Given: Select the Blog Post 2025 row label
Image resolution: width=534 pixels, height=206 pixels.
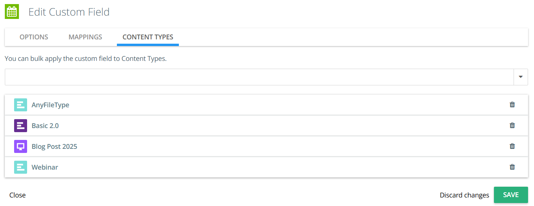Looking at the screenshot, I should point(55,147).
